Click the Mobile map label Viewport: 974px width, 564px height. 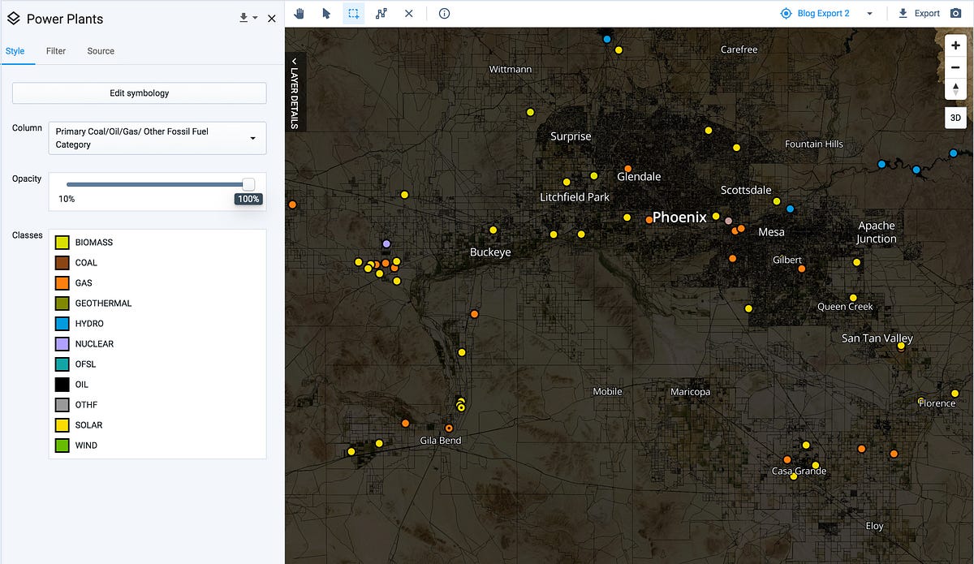pos(607,392)
